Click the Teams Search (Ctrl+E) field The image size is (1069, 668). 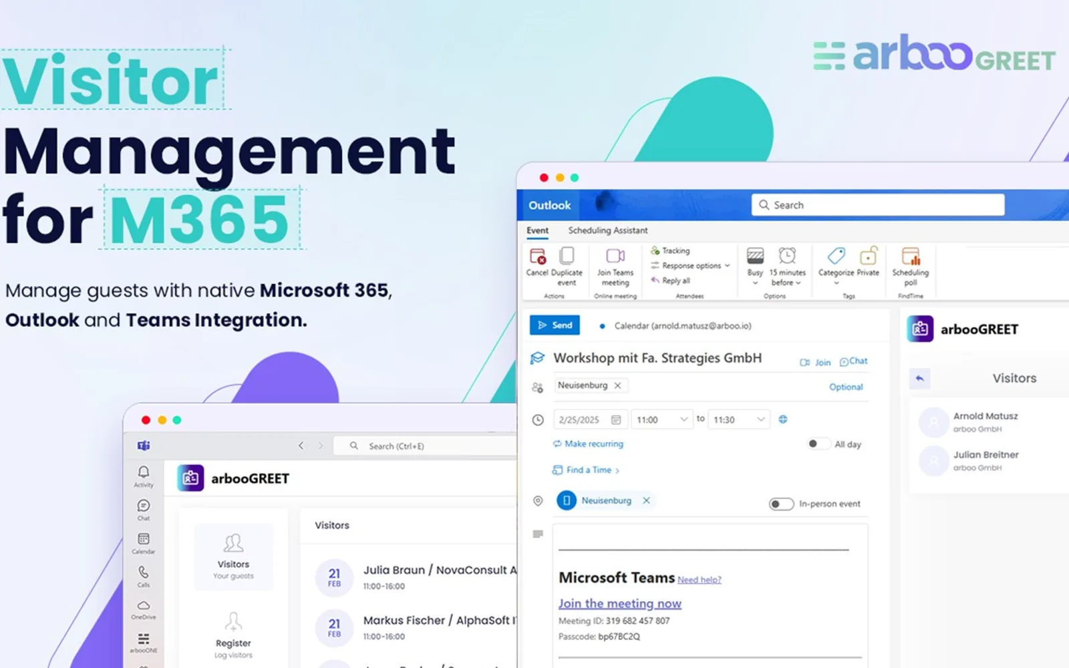pos(426,446)
